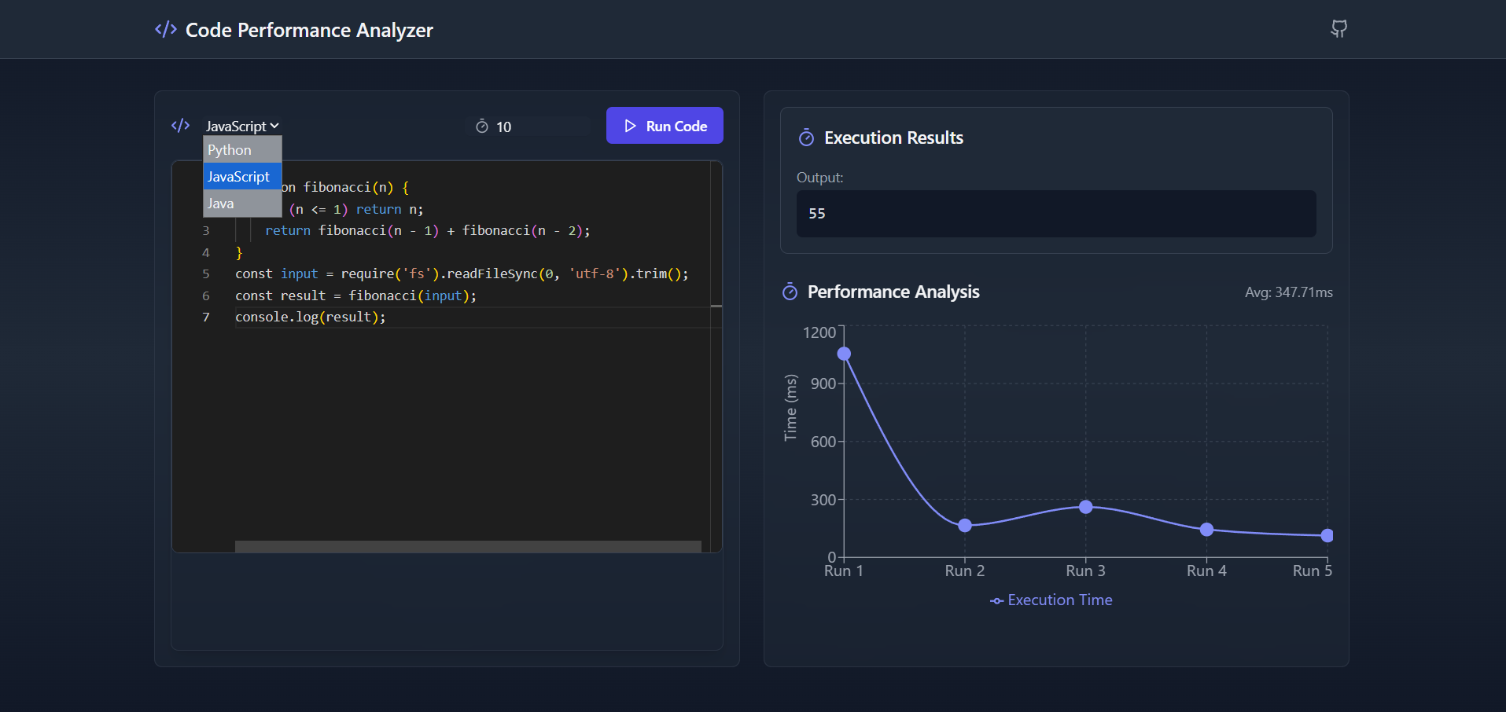Click the code brackets logo in the header
This screenshot has height=712, width=1506.
[164, 29]
